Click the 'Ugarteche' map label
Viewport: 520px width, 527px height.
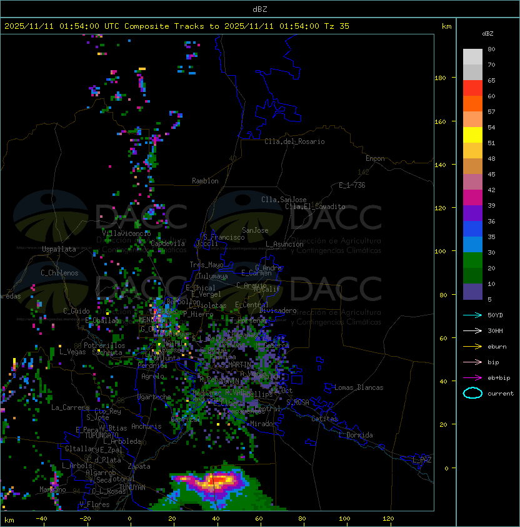pyautogui.click(x=154, y=397)
